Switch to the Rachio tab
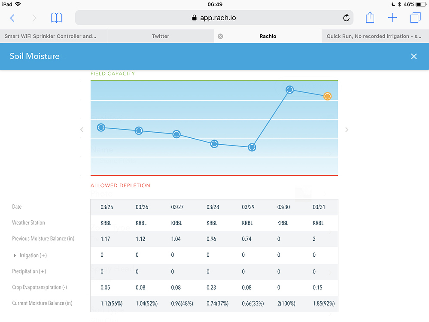This screenshot has width=429, height=322. (268, 36)
